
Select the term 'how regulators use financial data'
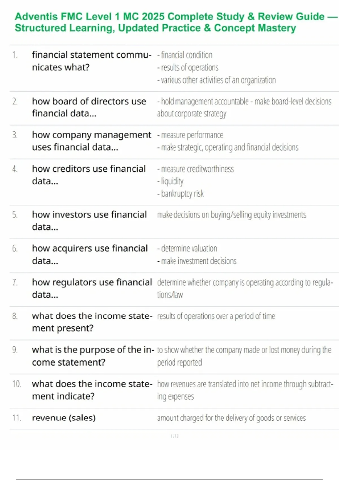(x=92, y=288)
